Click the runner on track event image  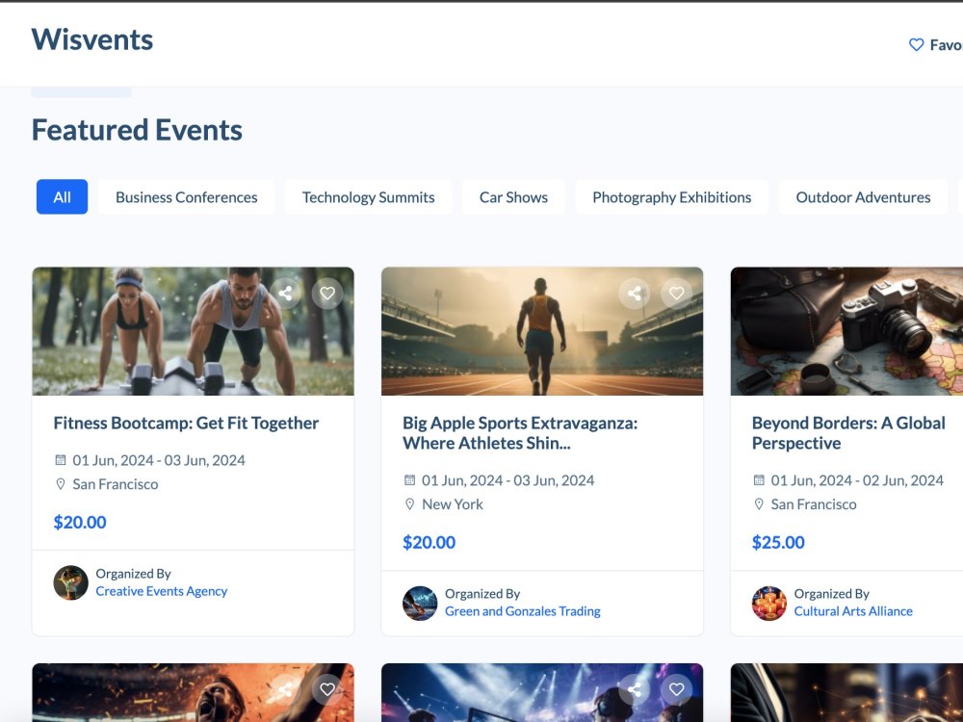tap(542, 331)
